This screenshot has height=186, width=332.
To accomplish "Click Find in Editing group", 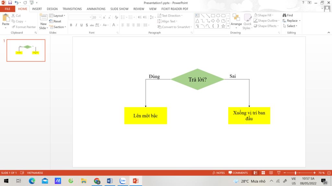I will coord(288,15).
